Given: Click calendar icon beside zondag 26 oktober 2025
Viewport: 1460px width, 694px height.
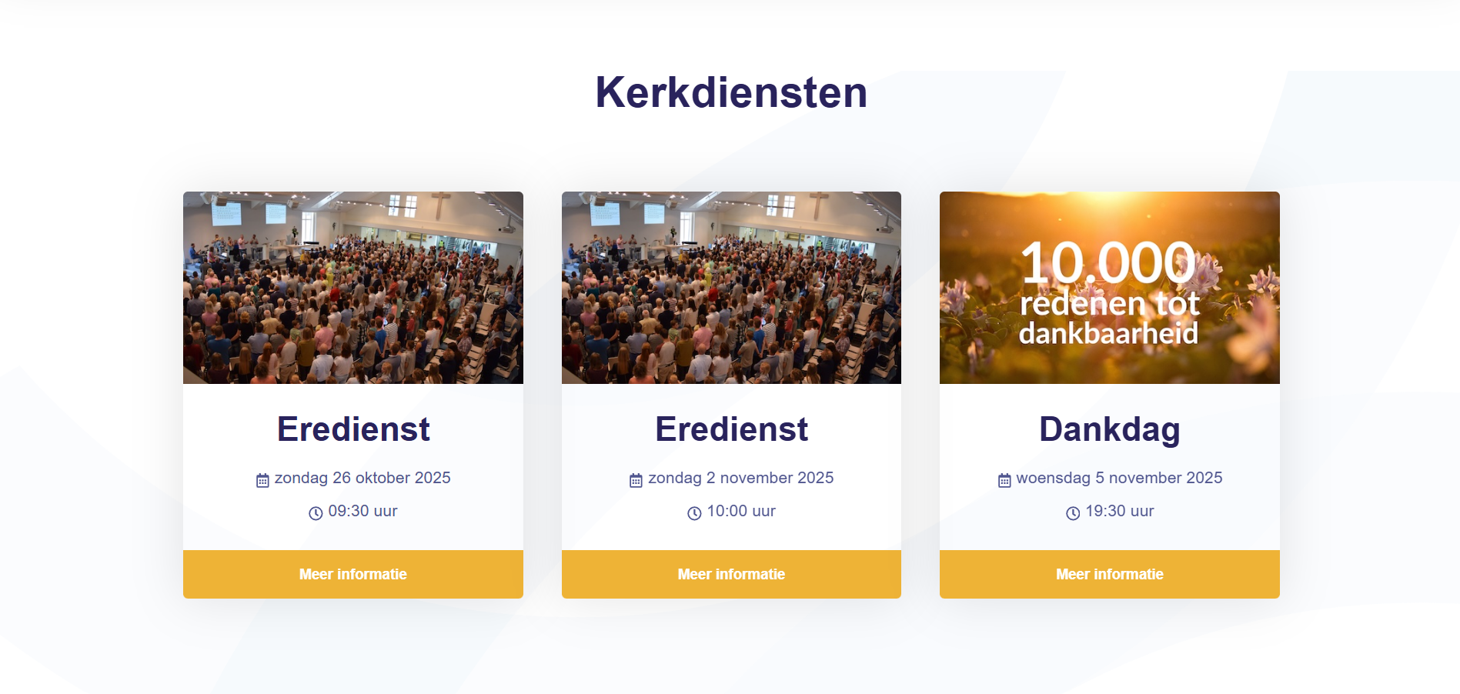Looking at the screenshot, I should 262,480.
